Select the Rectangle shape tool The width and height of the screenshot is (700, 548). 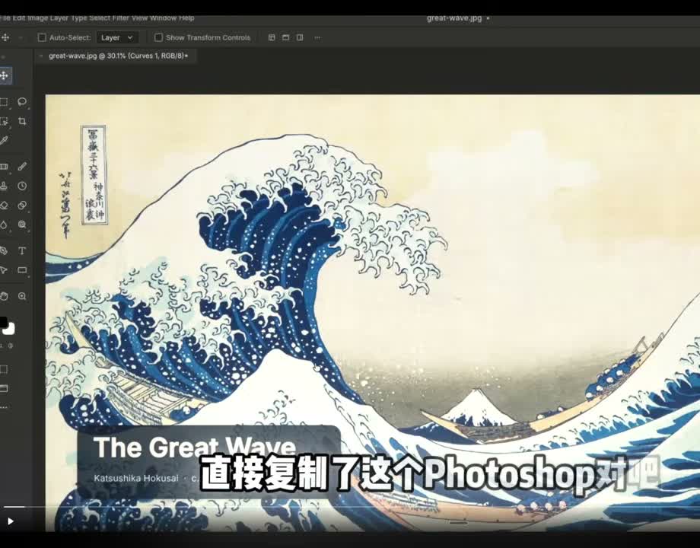click(x=22, y=270)
